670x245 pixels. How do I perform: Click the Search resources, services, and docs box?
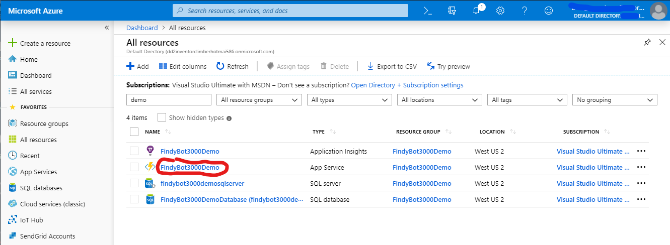(x=290, y=11)
